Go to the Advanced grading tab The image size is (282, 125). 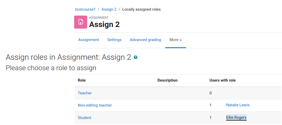145,40
